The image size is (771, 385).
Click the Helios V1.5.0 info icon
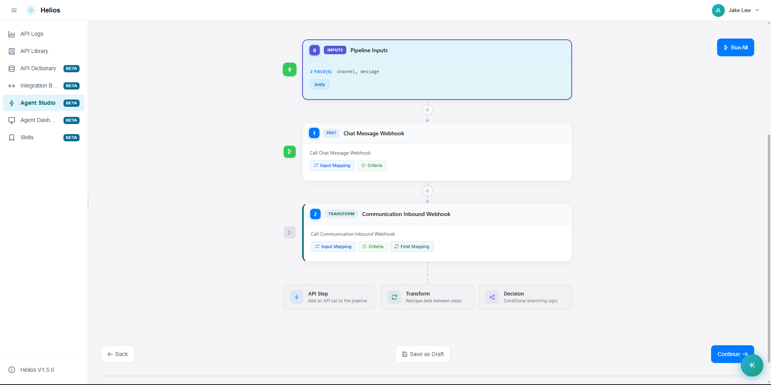tap(12, 370)
